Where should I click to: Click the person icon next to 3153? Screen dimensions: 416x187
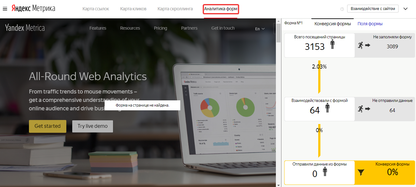(x=332, y=44)
